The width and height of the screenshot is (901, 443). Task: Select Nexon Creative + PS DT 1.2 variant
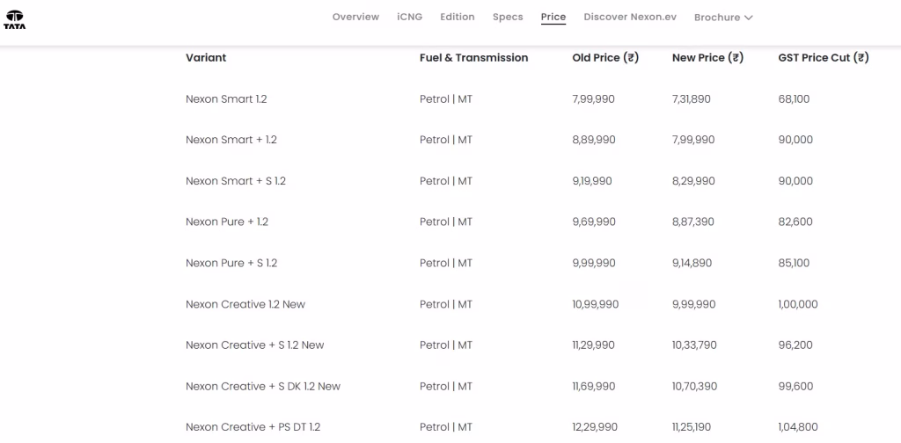click(253, 427)
